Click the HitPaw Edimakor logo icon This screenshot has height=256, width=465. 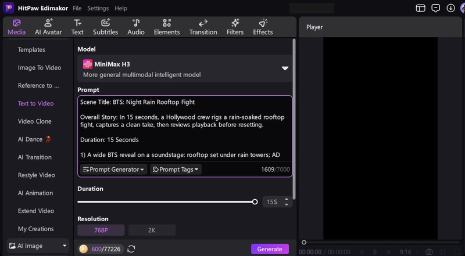point(8,8)
